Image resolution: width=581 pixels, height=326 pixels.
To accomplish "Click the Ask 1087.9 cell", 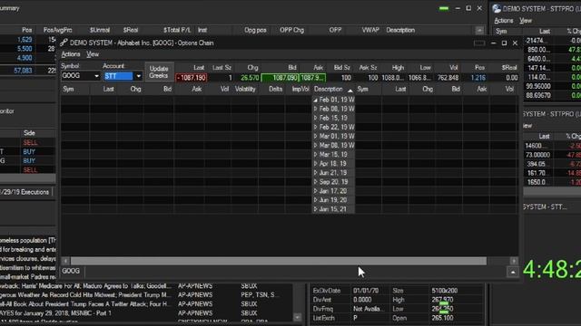I will point(312,78).
